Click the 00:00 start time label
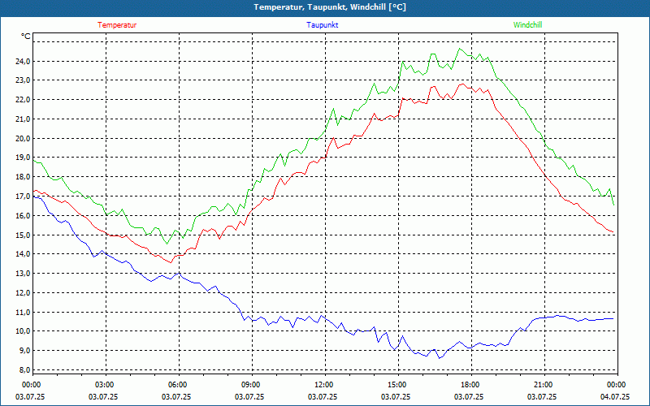The image size is (650, 406). (x=30, y=385)
